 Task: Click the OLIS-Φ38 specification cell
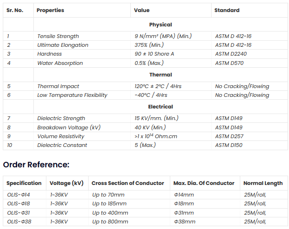coord(19,222)
